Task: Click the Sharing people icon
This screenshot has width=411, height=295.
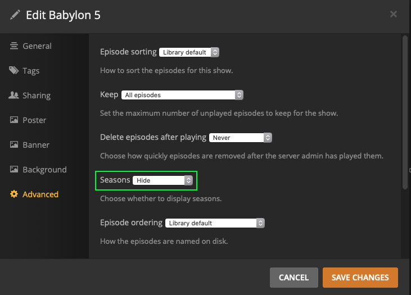Action: pyautogui.click(x=13, y=95)
